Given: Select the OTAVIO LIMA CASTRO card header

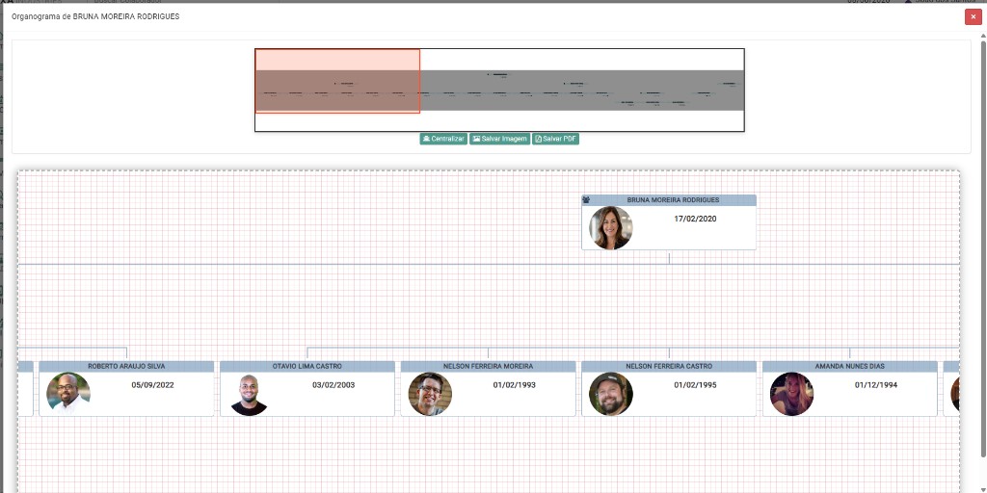Looking at the screenshot, I should [307, 366].
